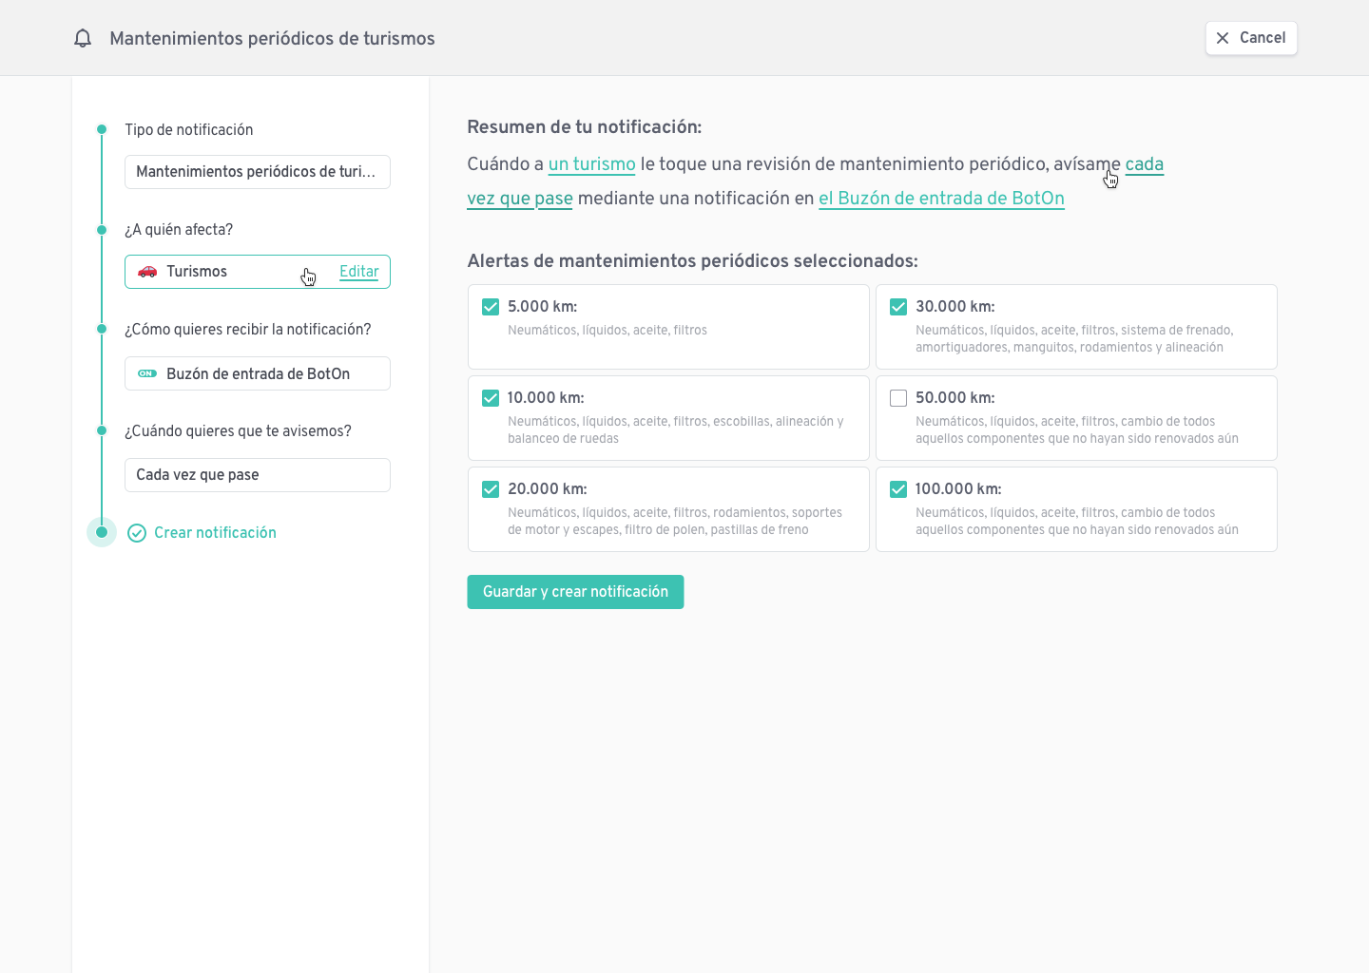Click the timeline dot for Crear notificación step
Image resolution: width=1369 pixels, height=973 pixels.
coord(102,532)
